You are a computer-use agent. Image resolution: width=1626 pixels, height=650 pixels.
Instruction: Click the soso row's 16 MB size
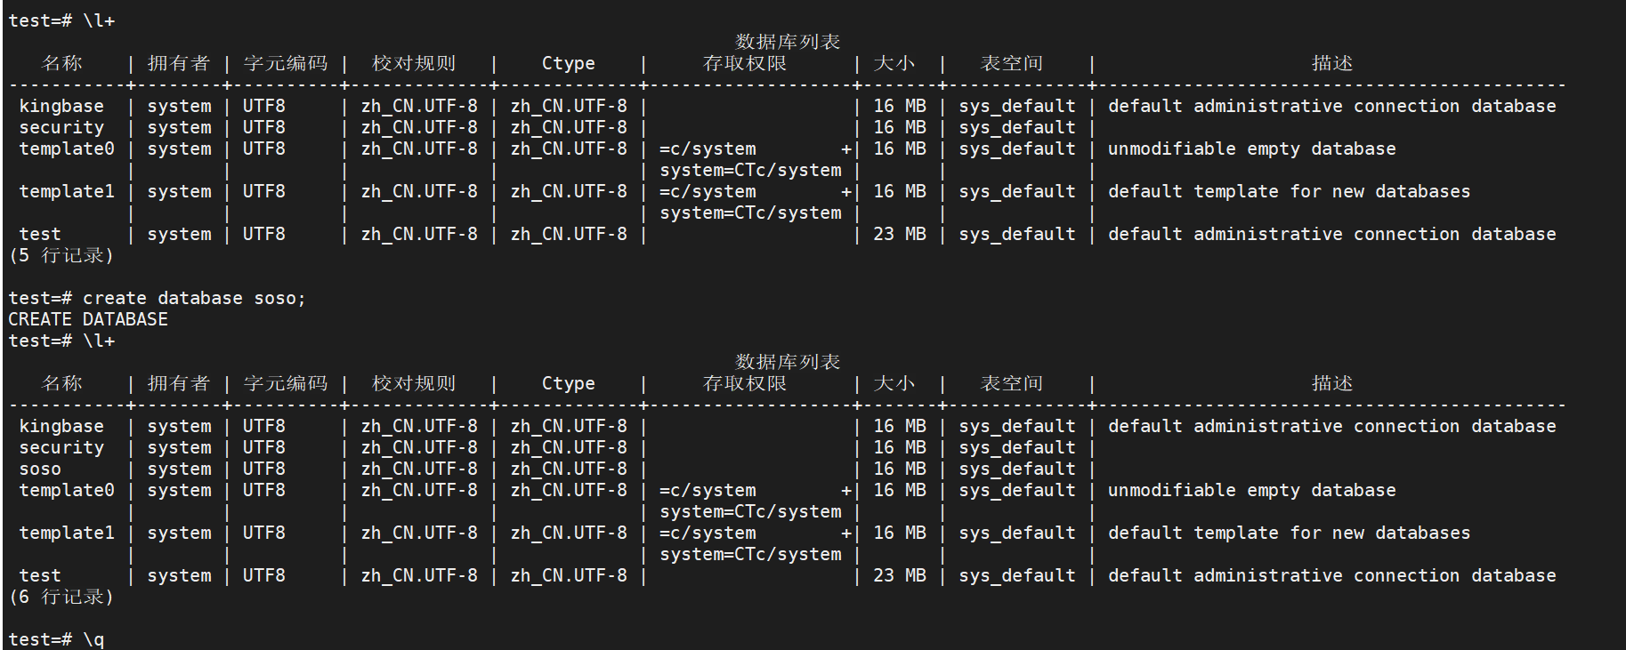pyautogui.click(x=899, y=469)
